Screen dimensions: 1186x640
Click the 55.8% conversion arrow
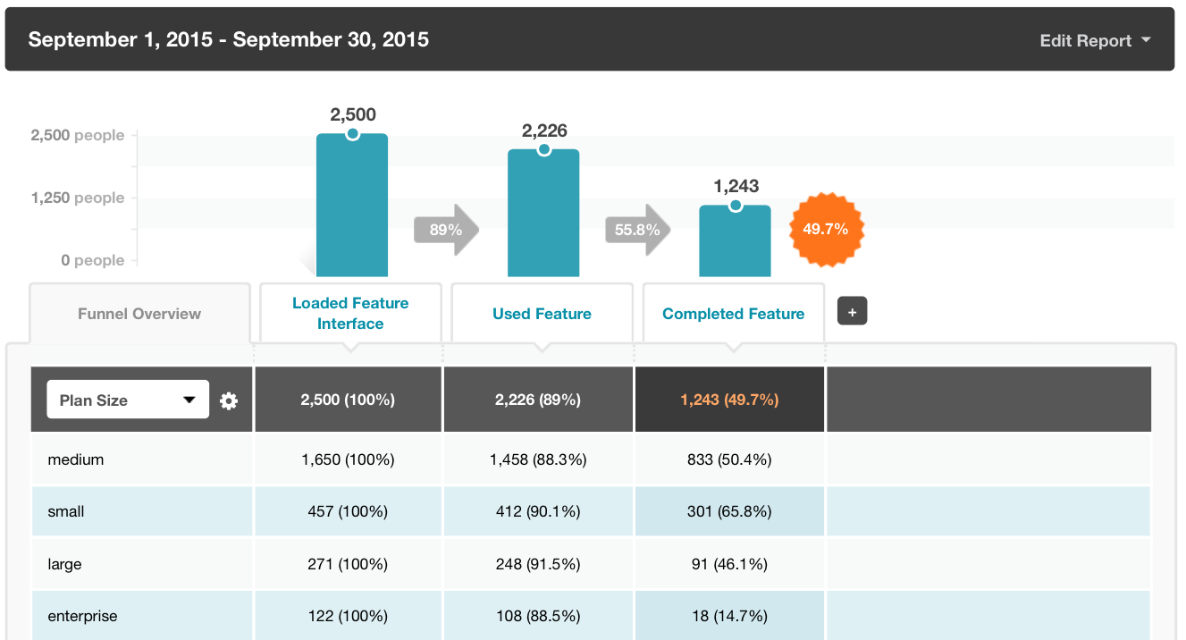[x=637, y=230]
